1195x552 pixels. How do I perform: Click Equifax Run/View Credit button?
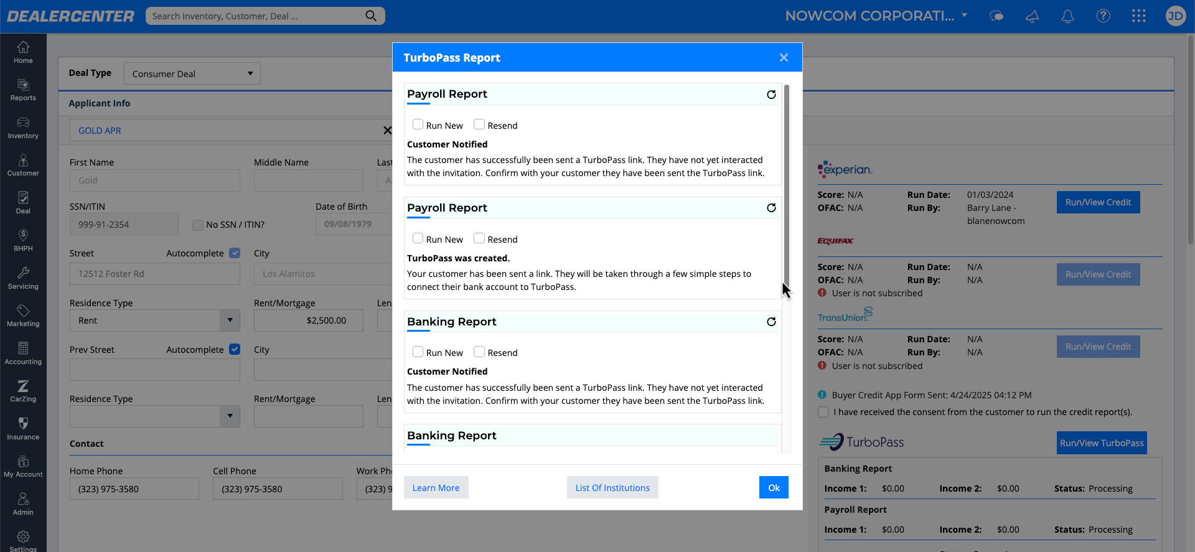coord(1098,274)
